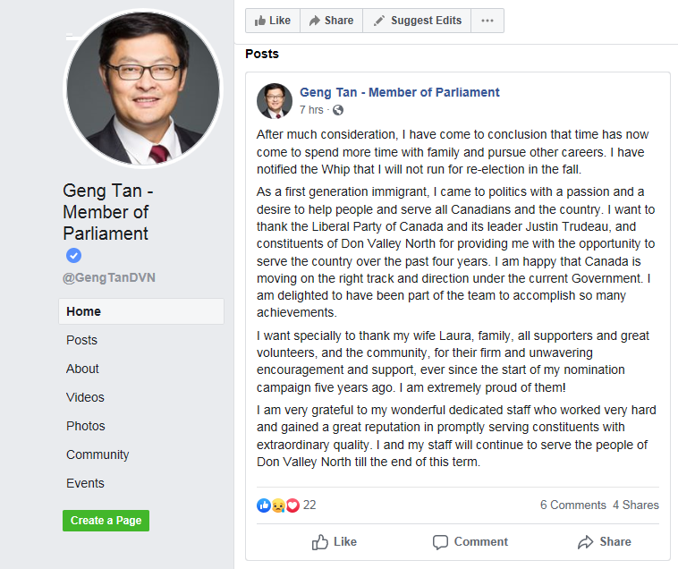Image resolution: width=678 pixels, height=569 pixels.
Task: Share the page from the top bar
Action: point(331,21)
